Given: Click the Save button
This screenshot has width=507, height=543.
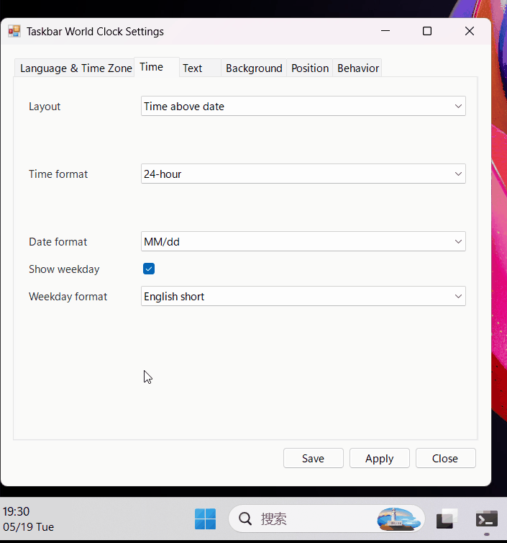Looking at the screenshot, I should tap(314, 458).
